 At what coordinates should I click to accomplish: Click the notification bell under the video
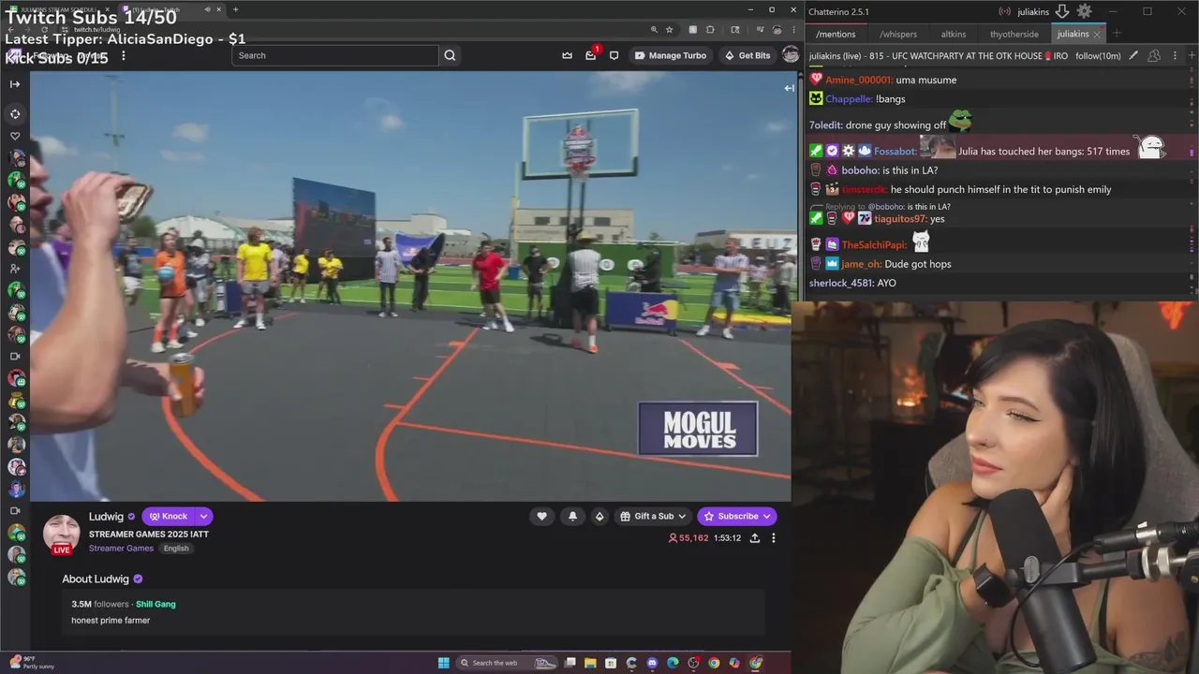pyautogui.click(x=572, y=516)
